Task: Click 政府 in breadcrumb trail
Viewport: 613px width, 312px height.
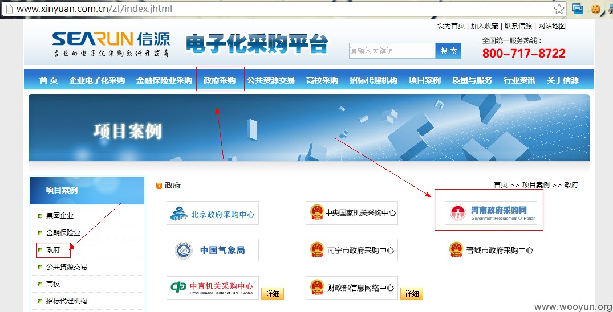Action: (571, 185)
